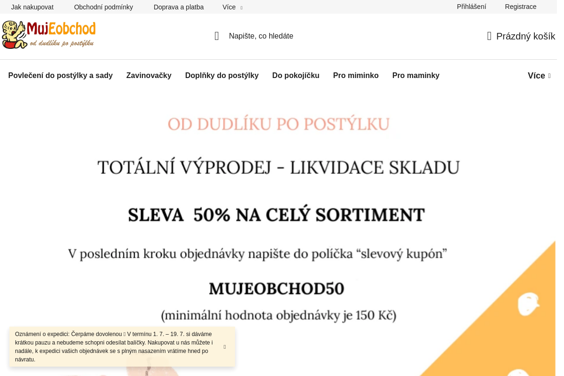Open the MujEobchod logo homepage link
Image resolution: width=564 pixels, height=376 pixels.
coord(49,35)
